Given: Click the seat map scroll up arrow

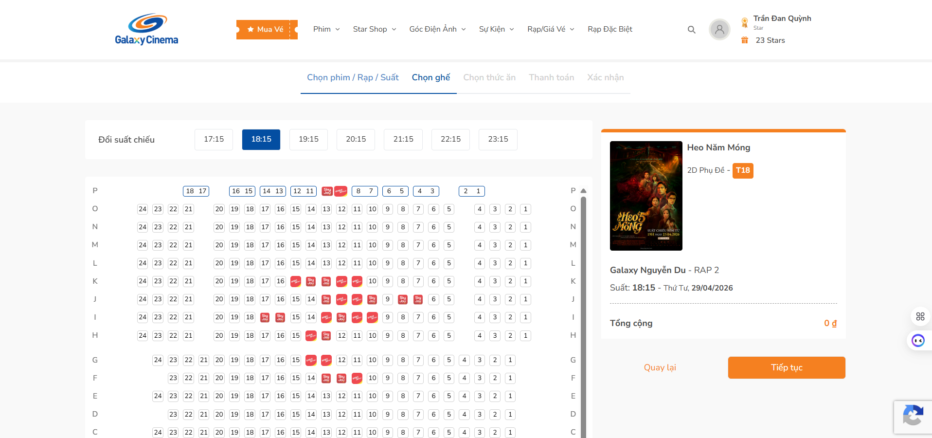Looking at the screenshot, I should tap(583, 191).
